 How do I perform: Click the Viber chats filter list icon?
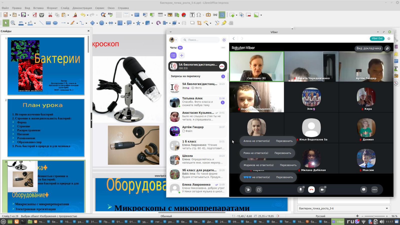pyautogui.click(x=173, y=55)
